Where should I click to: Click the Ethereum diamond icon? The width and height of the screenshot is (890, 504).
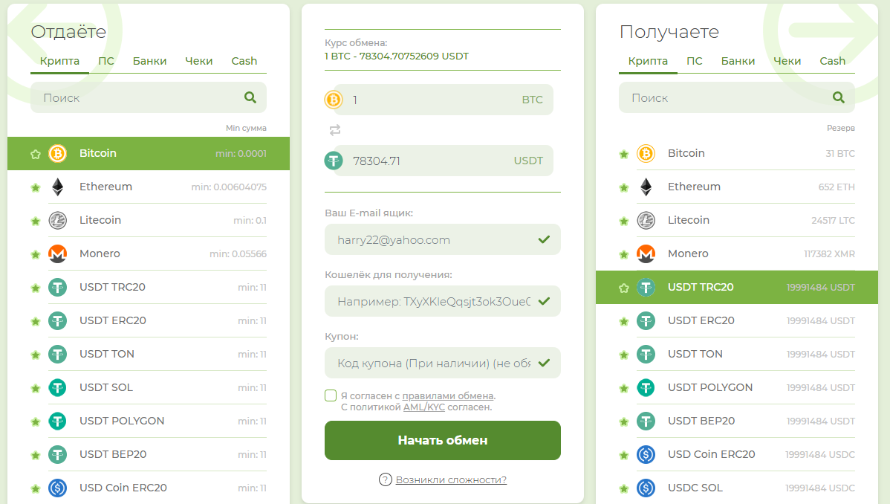[57, 187]
